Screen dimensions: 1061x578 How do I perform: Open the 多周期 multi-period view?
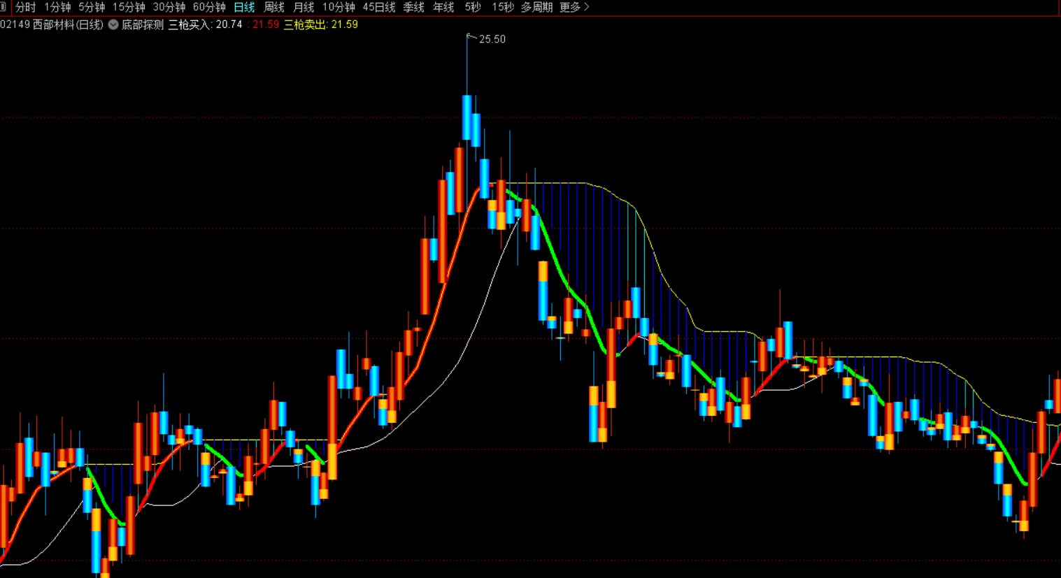tap(536, 7)
